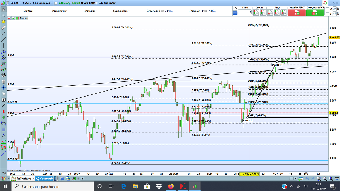Screen dimensions: 340x191
Task: Open the alerts bell tool
Action: pyautogui.click(x=4, y=21)
